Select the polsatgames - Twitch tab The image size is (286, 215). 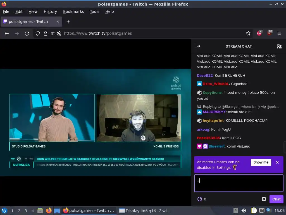31,22
